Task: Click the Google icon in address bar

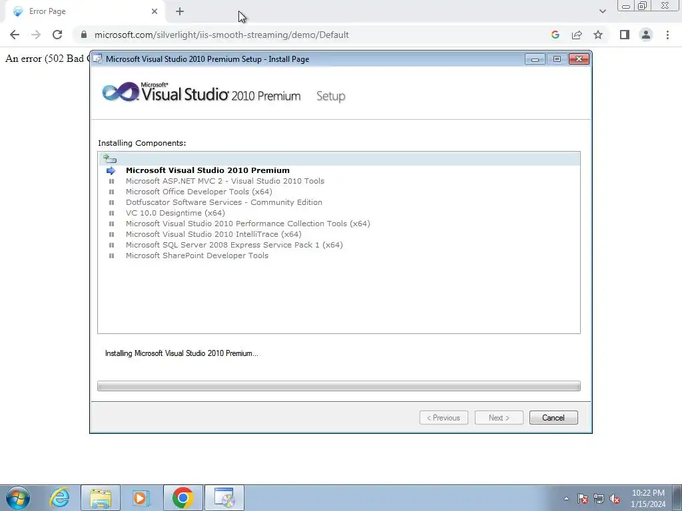Action: pyautogui.click(x=555, y=35)
